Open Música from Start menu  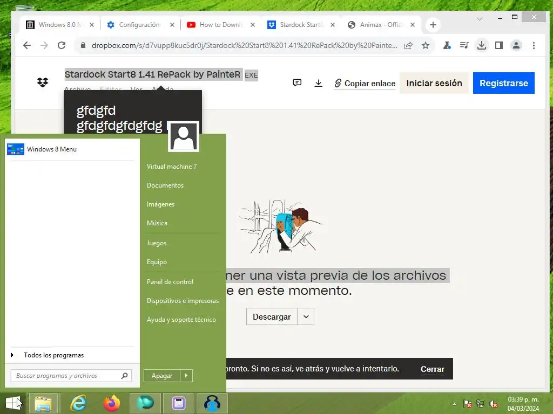pos(157,223)
